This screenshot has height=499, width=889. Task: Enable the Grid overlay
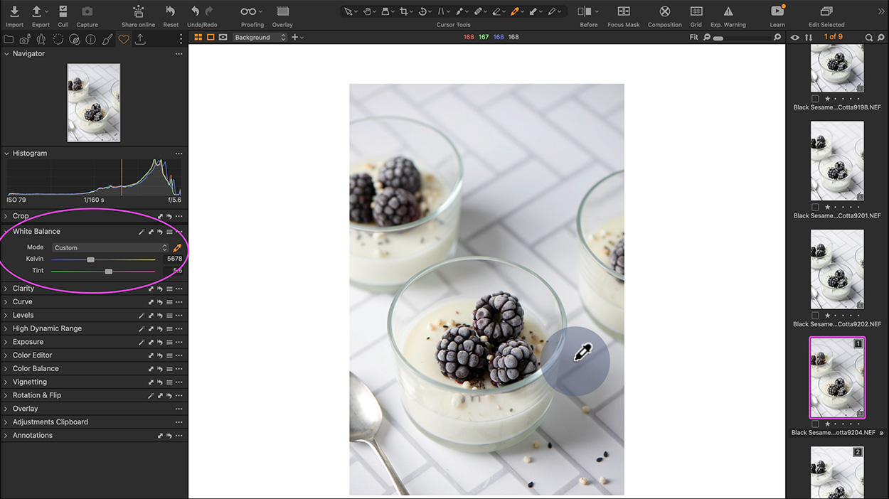pos(696,11)
